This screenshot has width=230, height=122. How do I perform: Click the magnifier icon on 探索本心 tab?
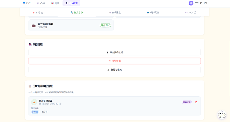72,12
